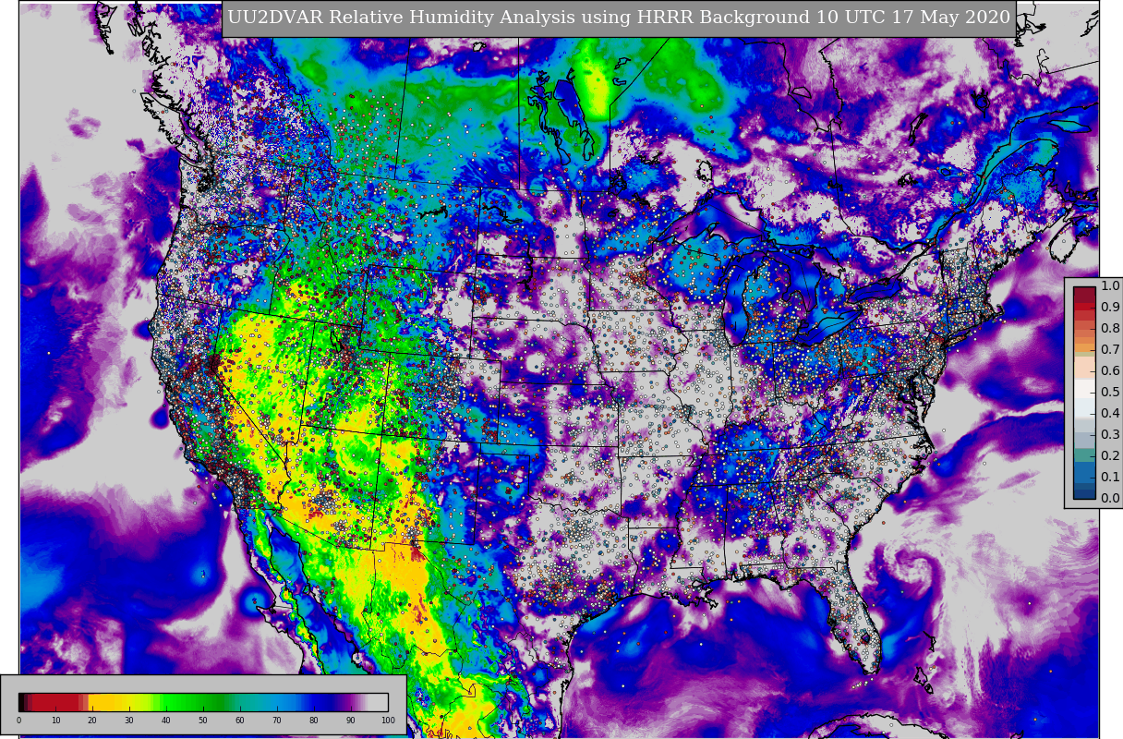Image resolution: width=1123 pixels, height=739 pixels.
Task: Click the vertical 0.0–1.0 colorbar
Action: (1084, 393)
